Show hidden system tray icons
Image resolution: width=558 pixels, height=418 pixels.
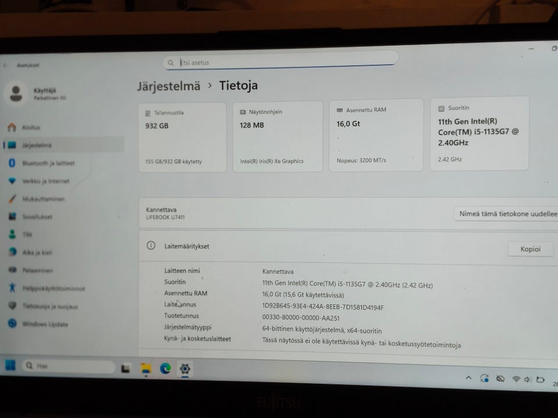(x=468, y=378)
